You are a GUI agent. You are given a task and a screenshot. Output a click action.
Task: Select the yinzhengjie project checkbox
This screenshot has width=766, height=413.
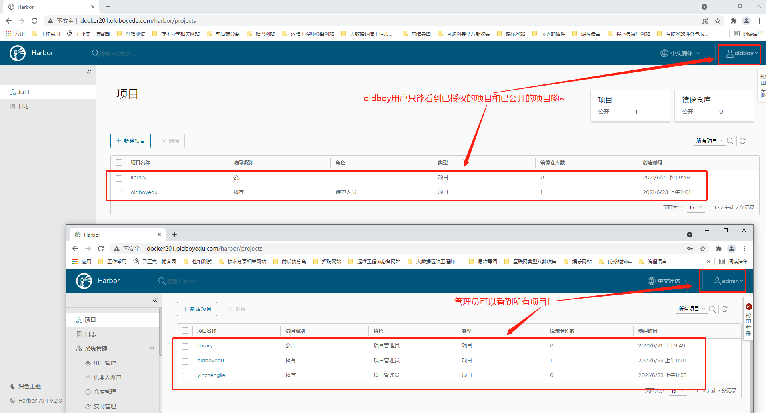pos(185,376)
